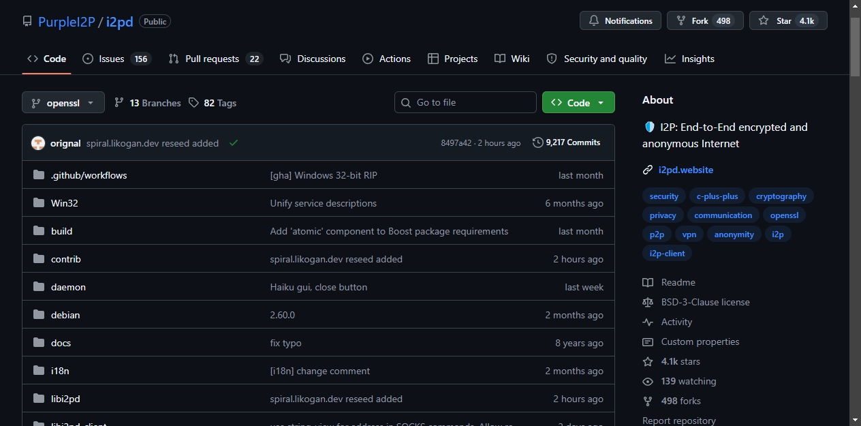Image resolution: width=861 pixels, height=426 pixels.
Task: View the 13 Branches link
Action: [147, 103]
